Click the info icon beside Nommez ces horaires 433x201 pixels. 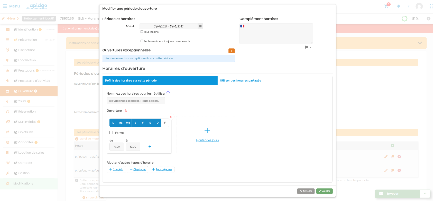[168, 93]
